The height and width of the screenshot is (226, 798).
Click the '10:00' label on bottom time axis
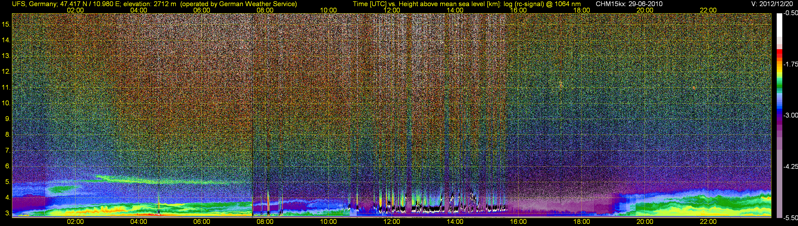pos(328,222)
